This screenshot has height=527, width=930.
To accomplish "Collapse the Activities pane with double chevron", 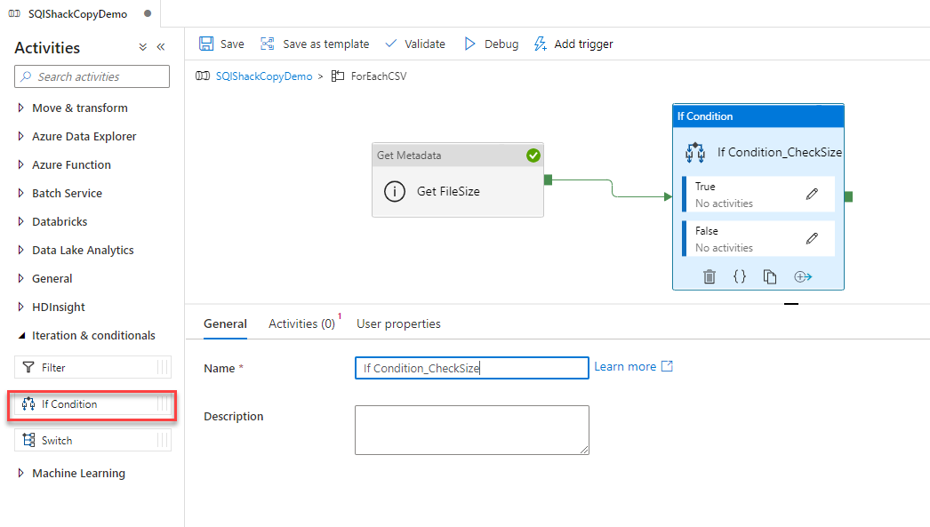I will (161, 47).
